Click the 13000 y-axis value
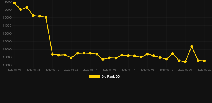Viewport: 212px width, 103px height. [7, 41]
